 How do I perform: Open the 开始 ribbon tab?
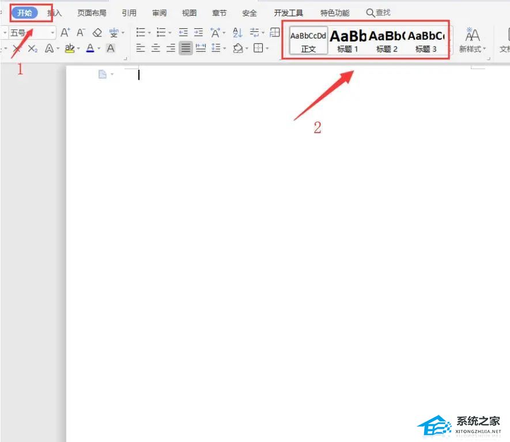pos(25,13)
